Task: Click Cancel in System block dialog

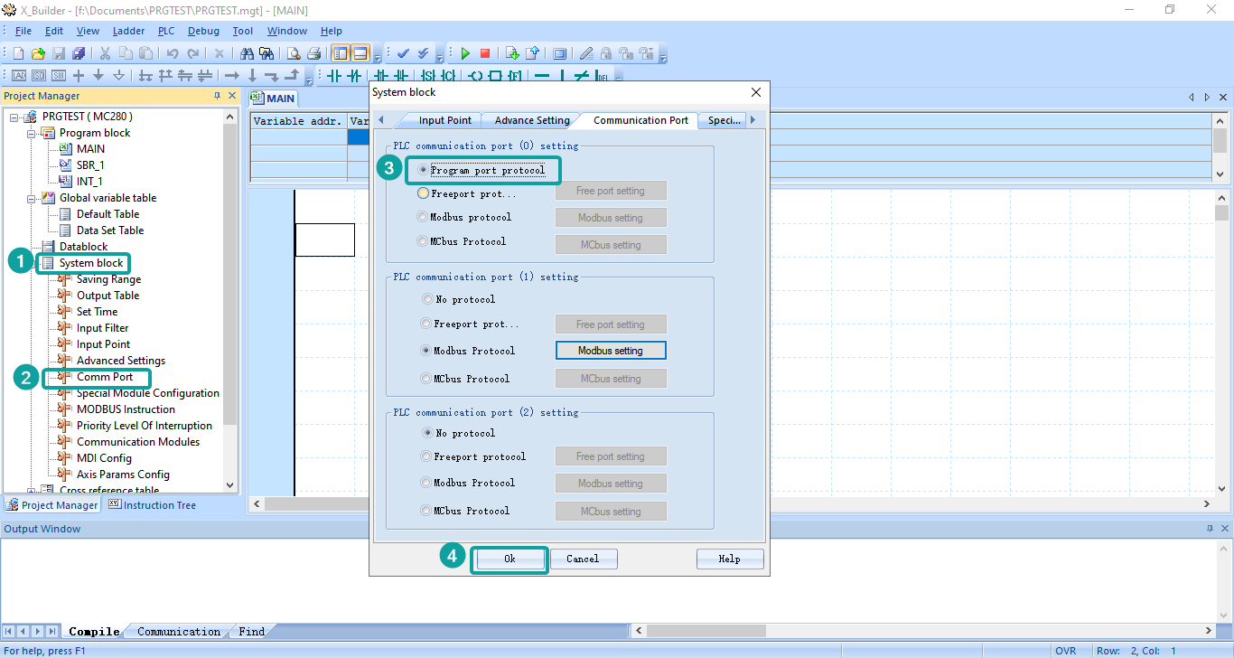Action: 583,559
